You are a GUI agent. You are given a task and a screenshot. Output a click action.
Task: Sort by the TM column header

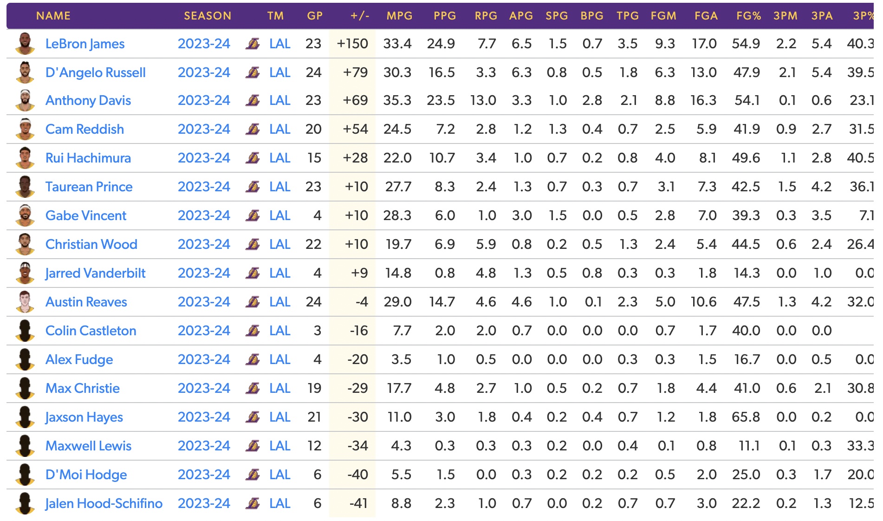coord(275,16)
